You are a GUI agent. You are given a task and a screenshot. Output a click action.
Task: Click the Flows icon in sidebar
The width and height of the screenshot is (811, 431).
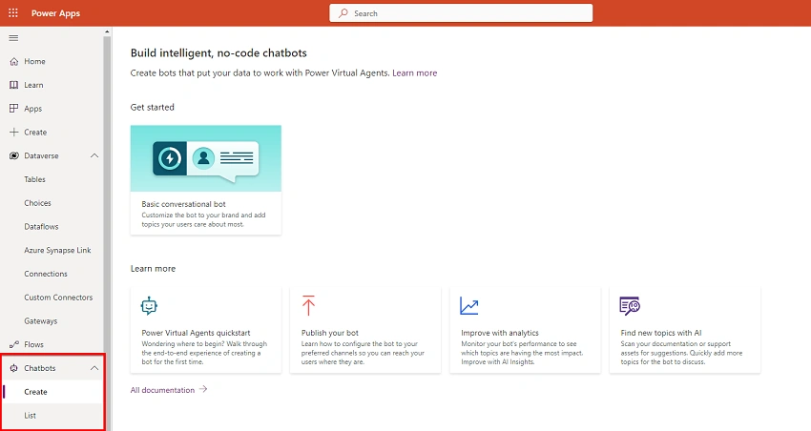14,344
